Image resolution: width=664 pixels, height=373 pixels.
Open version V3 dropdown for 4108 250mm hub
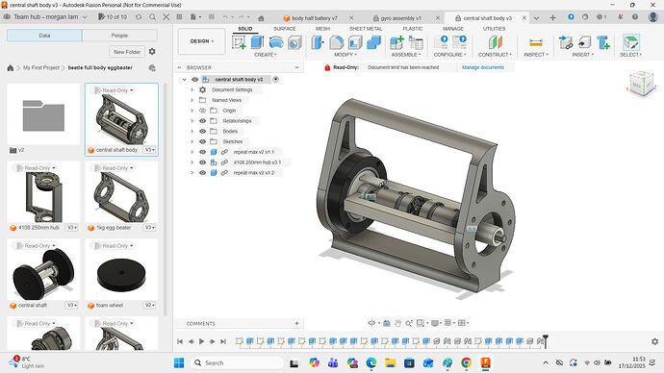(x=72, y=228)
